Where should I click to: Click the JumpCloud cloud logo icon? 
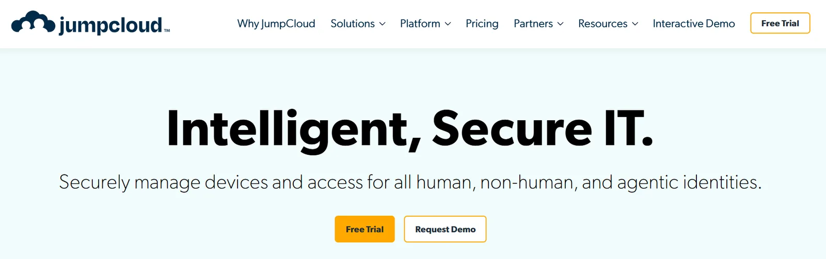(x=33, y=22)
